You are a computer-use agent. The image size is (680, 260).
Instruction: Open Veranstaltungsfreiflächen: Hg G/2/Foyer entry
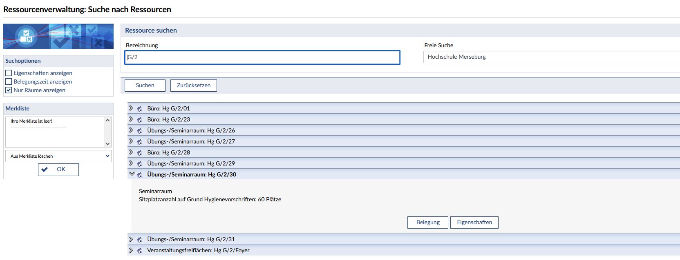pyautogui.click(x=198, y=250)
